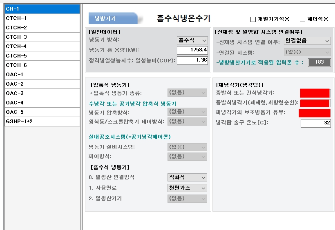Open the 사용연료 천연가스 dropdown

click(187, 188)
